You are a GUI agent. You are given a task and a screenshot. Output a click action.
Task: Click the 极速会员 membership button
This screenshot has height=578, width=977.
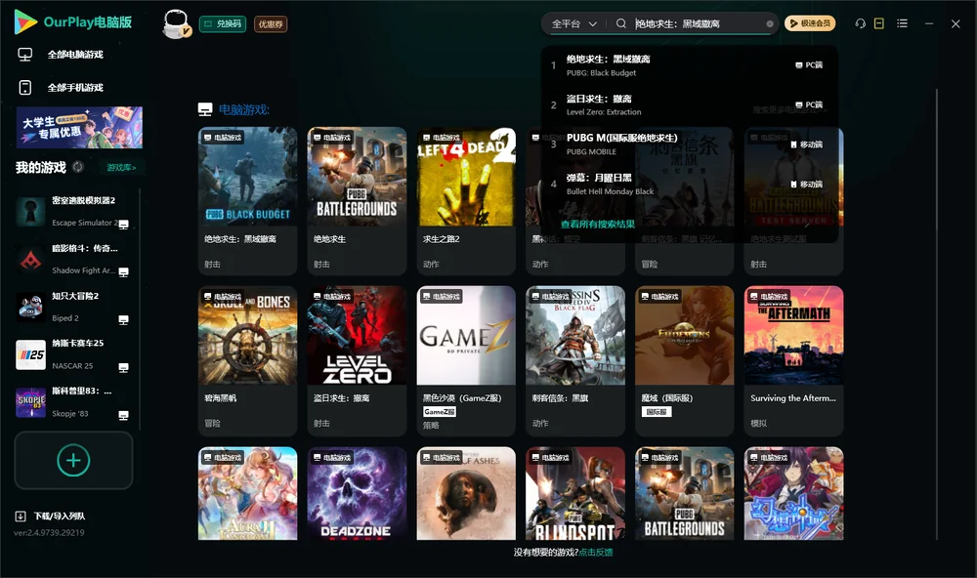coord(810,23)
